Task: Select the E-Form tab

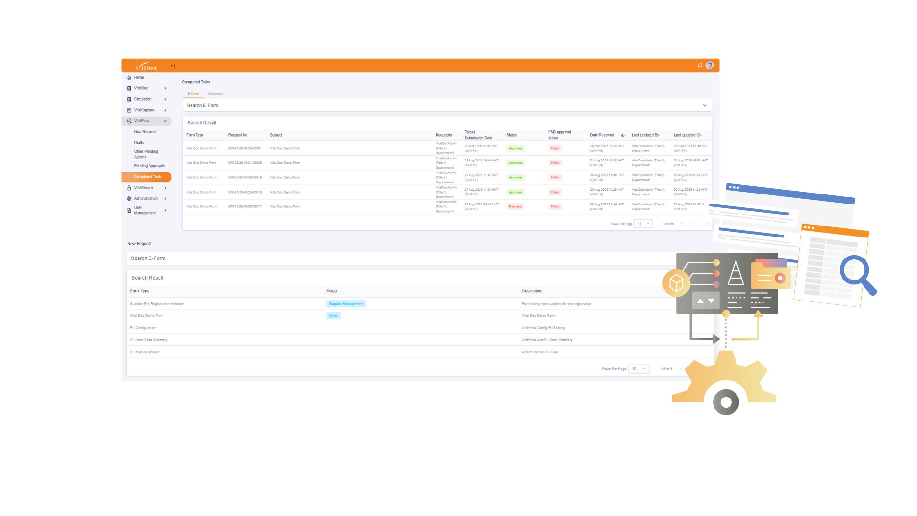Action: (193, 94)
